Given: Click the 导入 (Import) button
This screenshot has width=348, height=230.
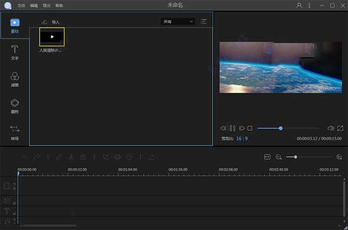Looking at the screenshot, I should click(51, 22).
